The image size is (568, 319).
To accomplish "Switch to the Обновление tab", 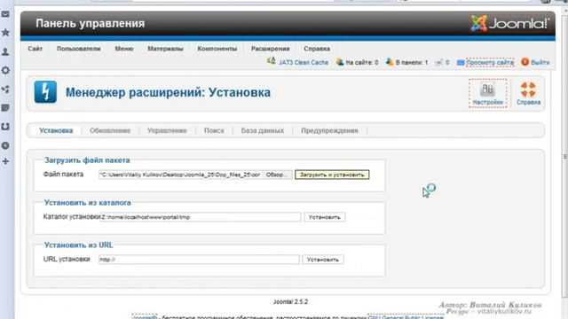I will (110, 130).
